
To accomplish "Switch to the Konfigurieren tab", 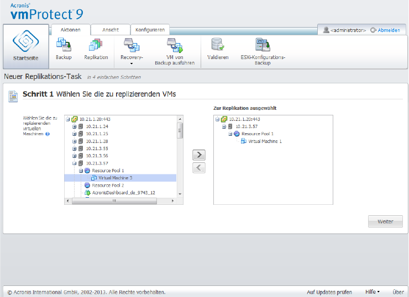I will [x=150, y=30].
